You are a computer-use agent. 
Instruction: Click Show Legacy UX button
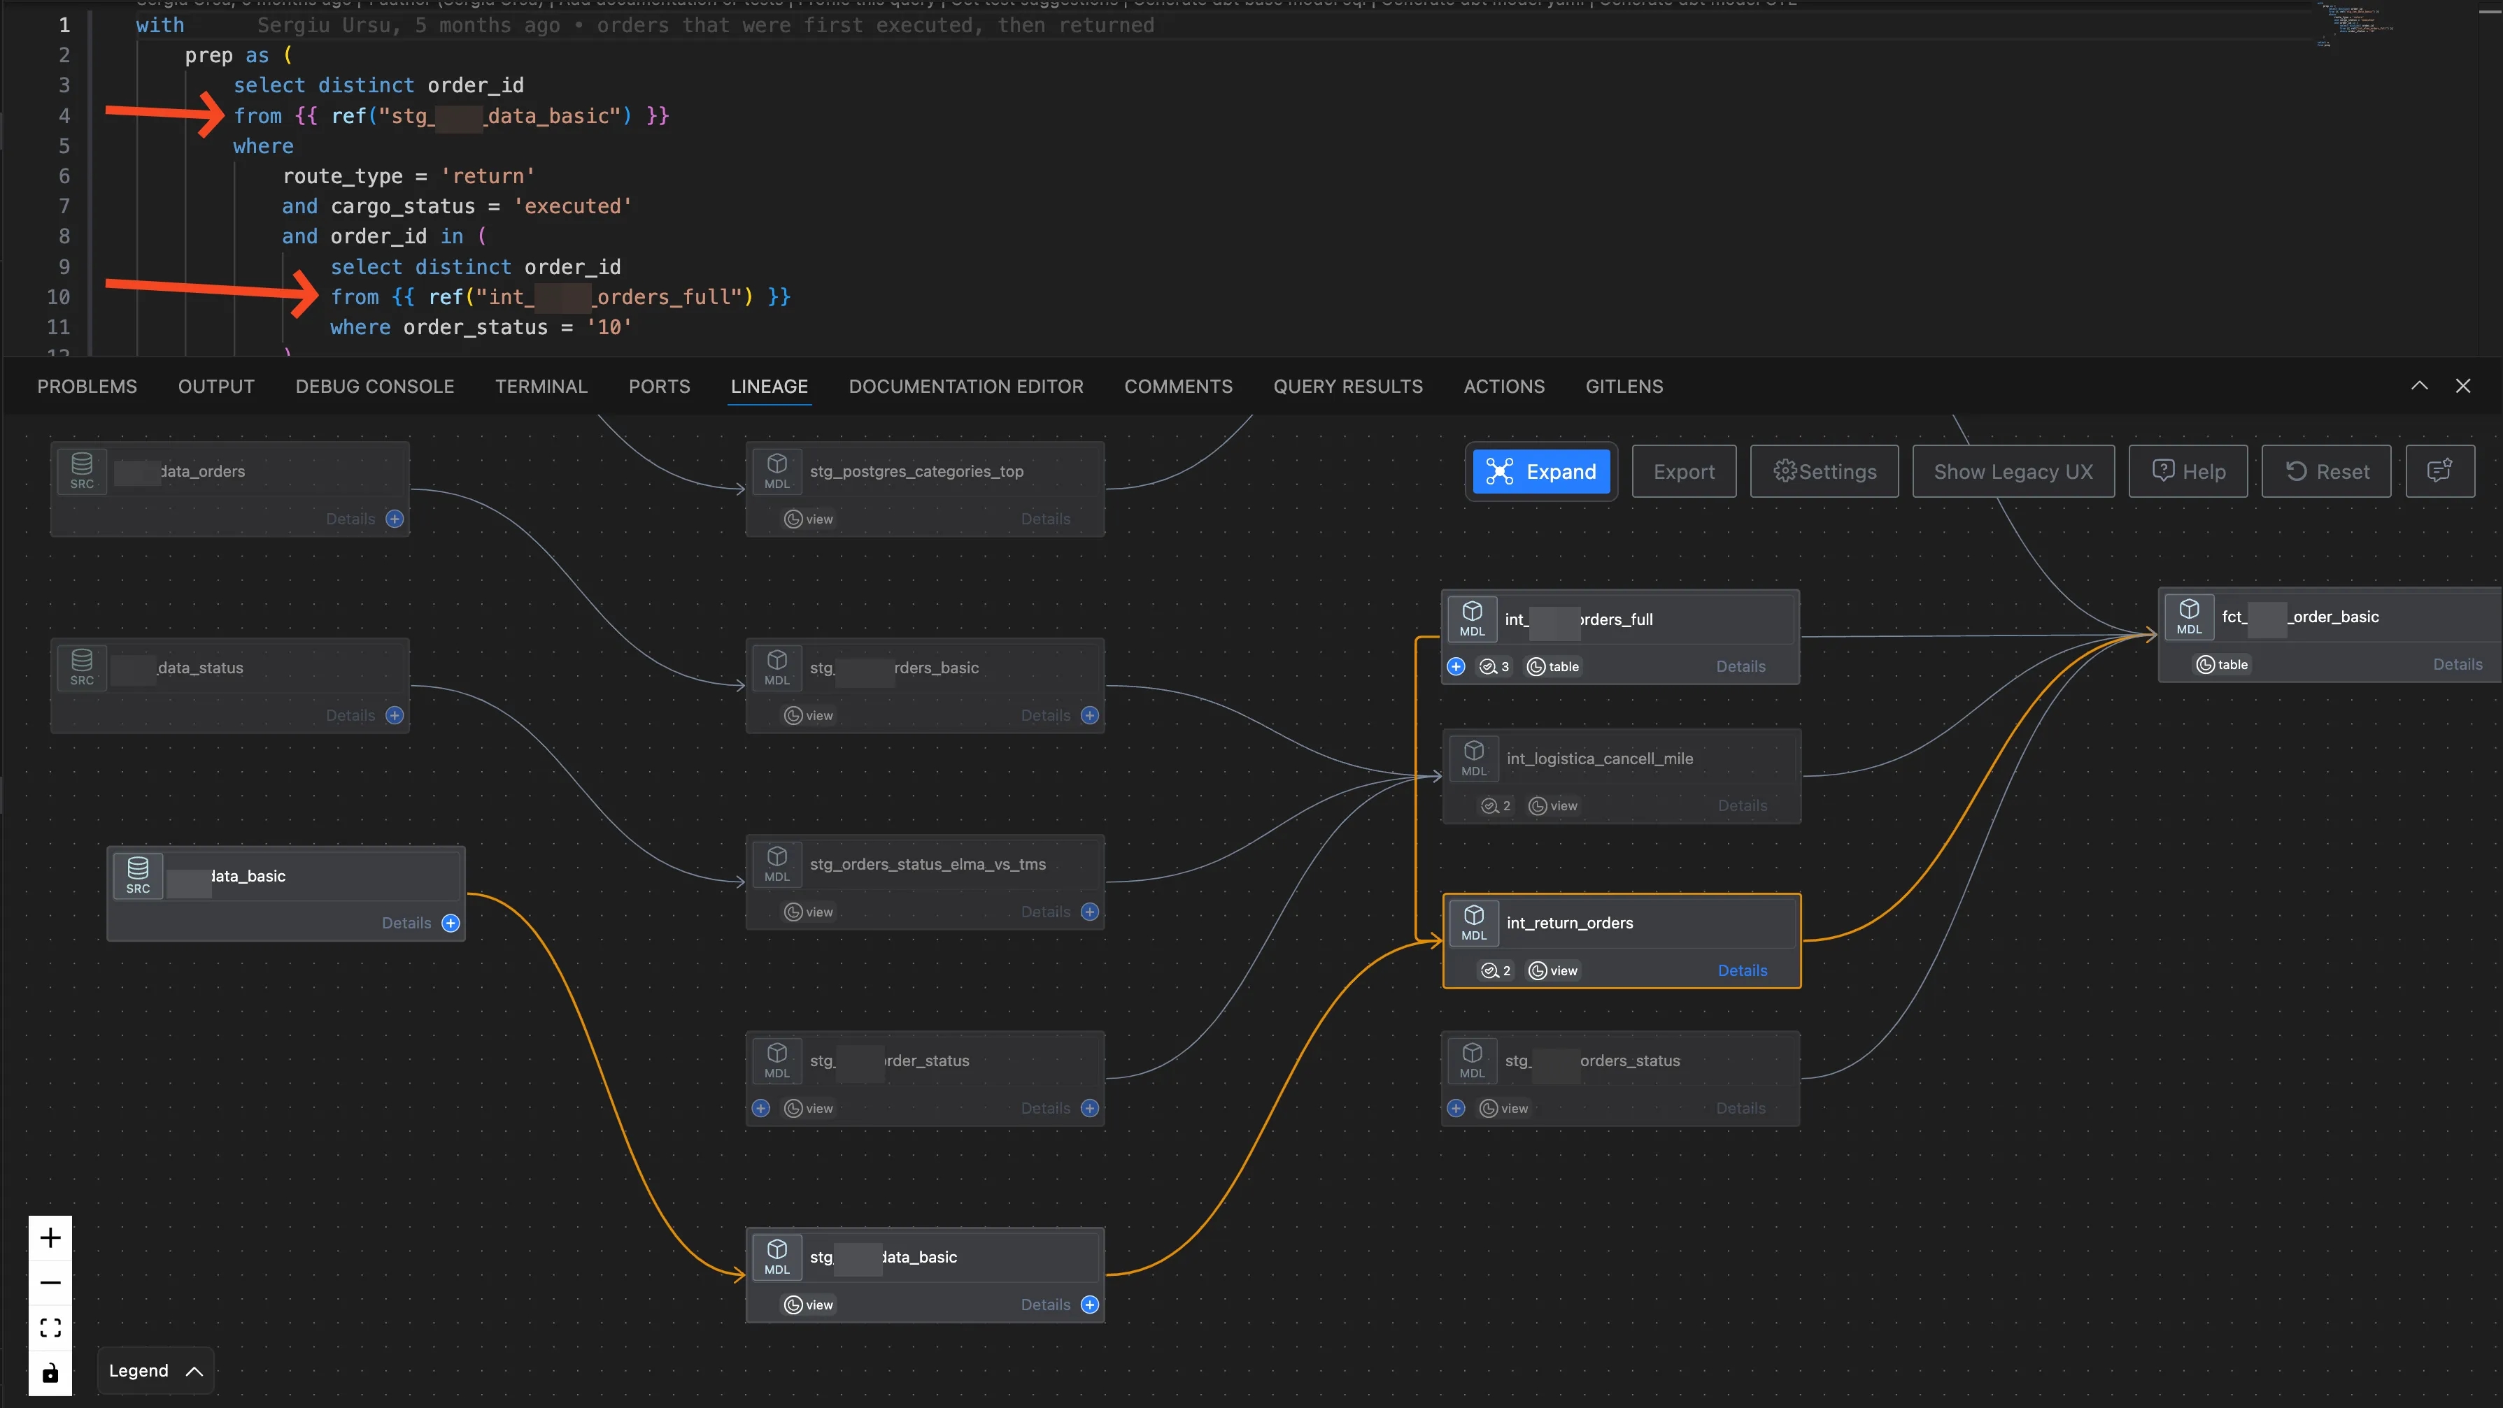(x=2013, y=472)
